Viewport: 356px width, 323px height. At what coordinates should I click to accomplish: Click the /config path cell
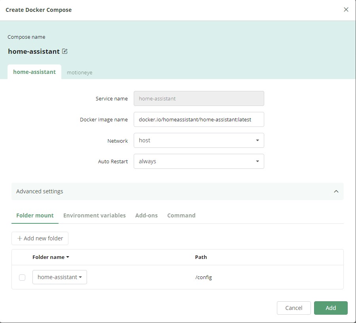(203, 278)
